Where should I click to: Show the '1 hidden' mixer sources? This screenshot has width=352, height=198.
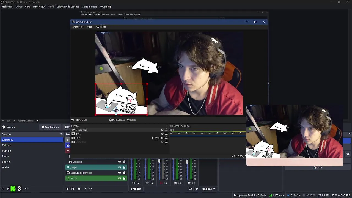(136, 189)
